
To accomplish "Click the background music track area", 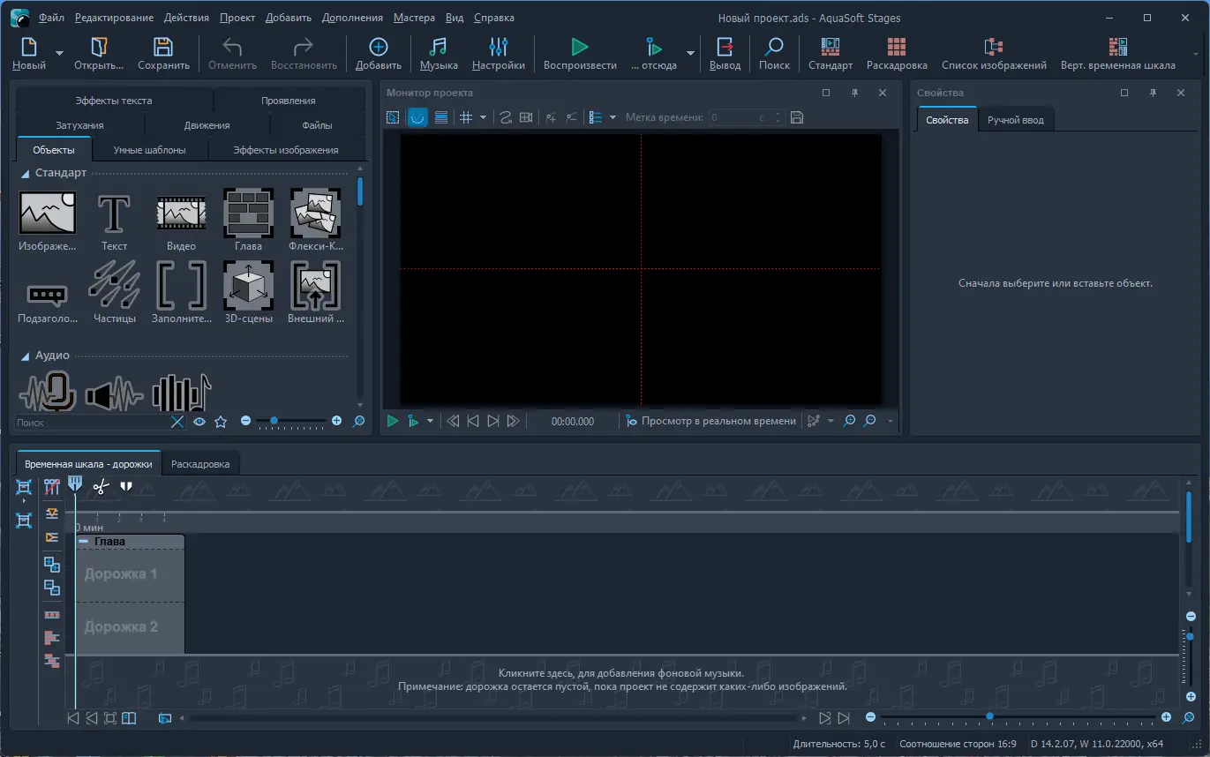I will click(x=622, y=679).
